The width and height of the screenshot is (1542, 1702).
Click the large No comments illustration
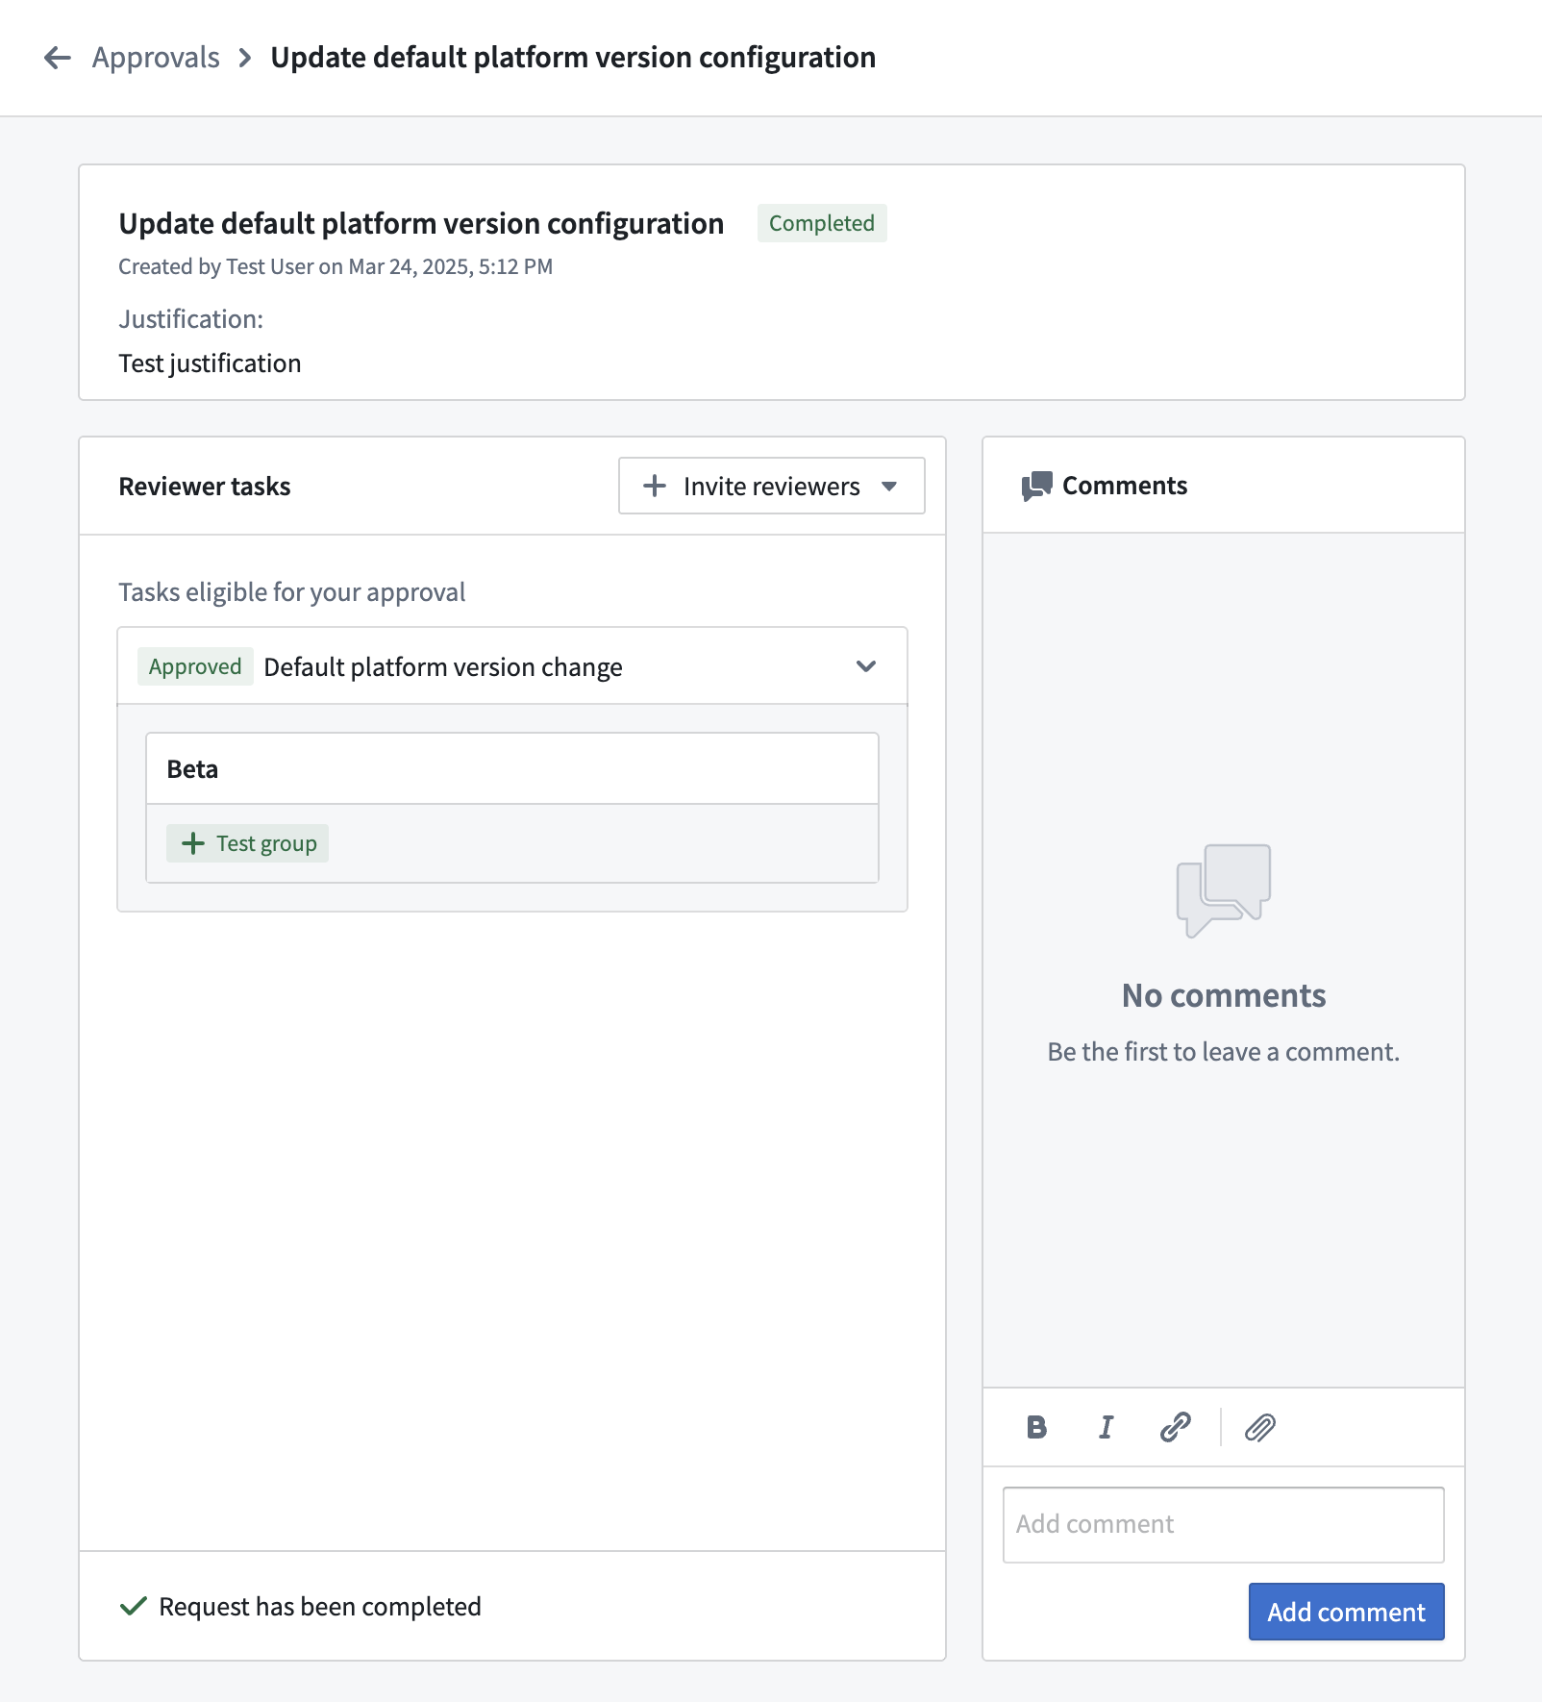click(1223, 889)
